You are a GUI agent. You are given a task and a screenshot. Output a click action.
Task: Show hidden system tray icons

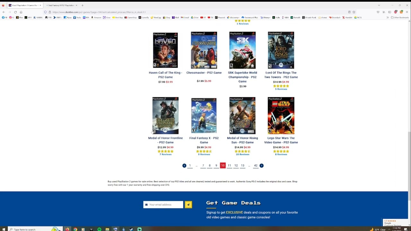pyautogui.click(x=389, y=229)
